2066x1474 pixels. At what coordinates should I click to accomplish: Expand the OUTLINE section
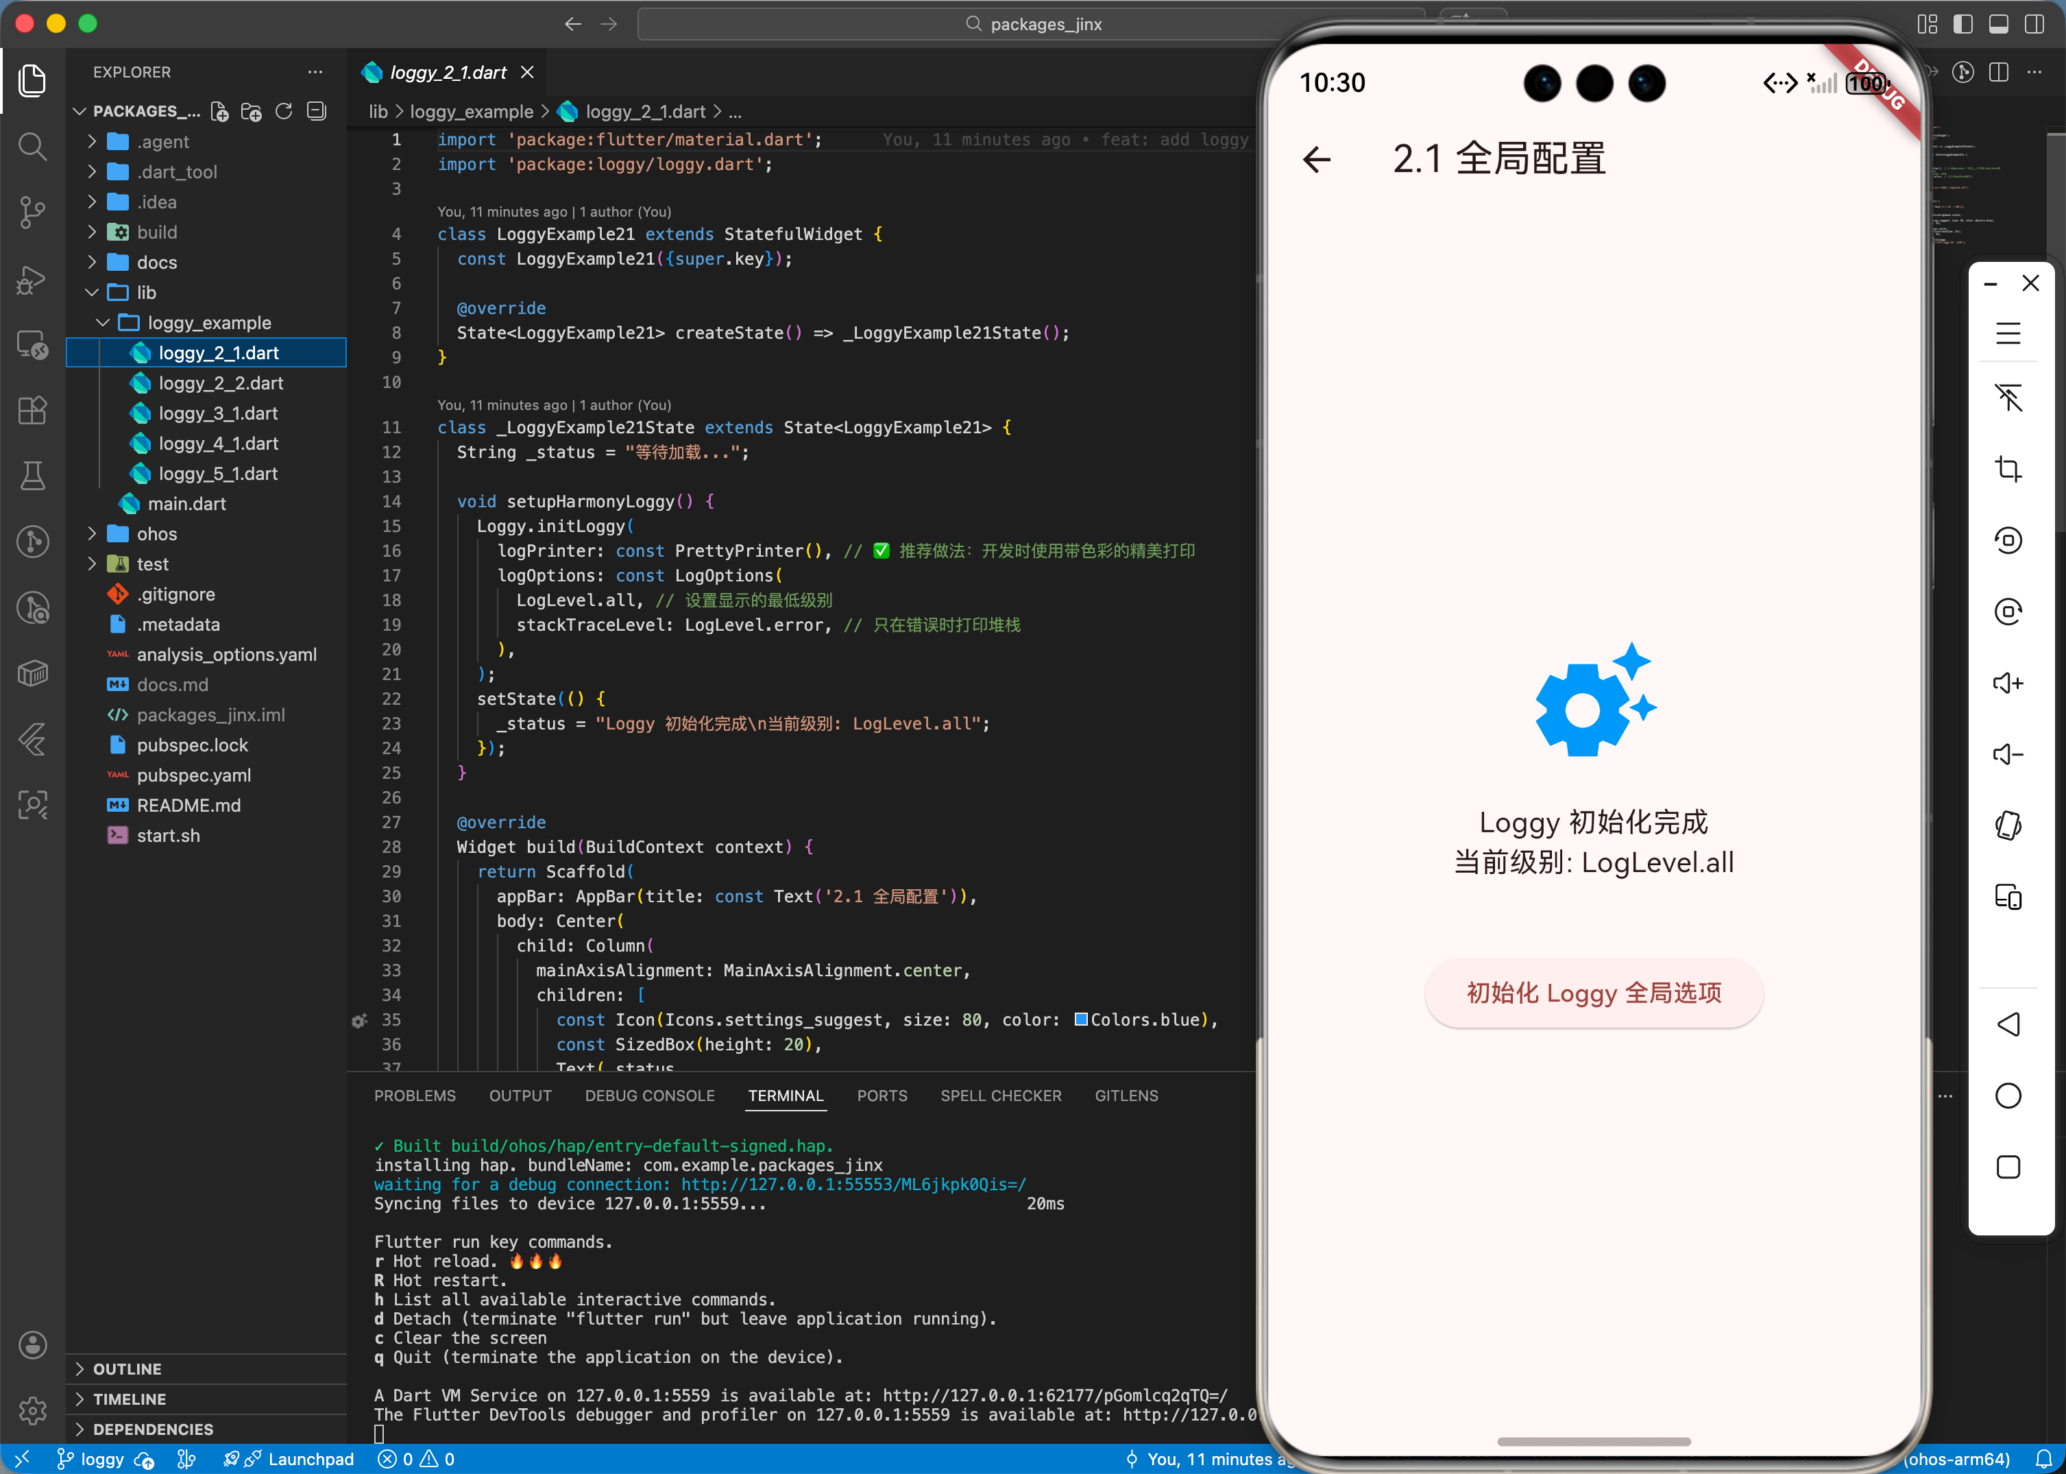(127, 1368)
